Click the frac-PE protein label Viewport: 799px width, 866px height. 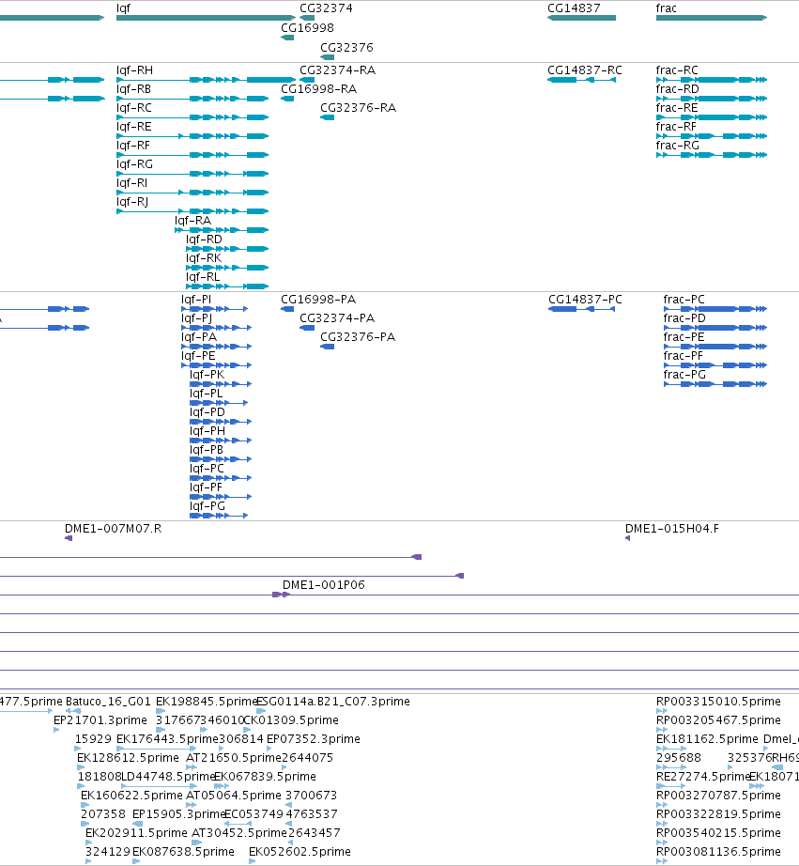[x=684, y=337]
